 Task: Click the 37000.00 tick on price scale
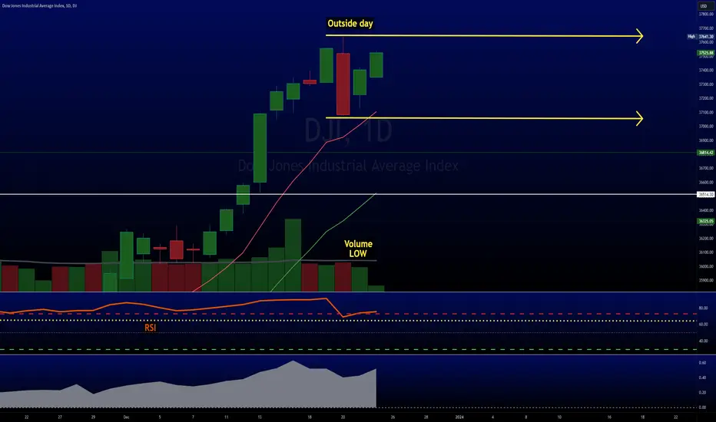coord(706,127)
